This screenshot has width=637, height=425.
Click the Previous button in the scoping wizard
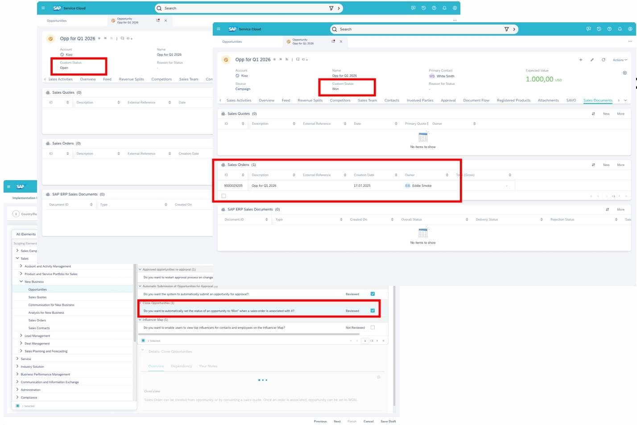(320, 421)
